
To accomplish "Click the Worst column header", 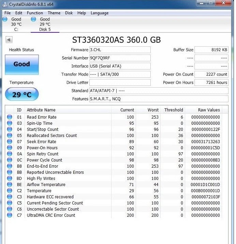I will tap(148, 110).
